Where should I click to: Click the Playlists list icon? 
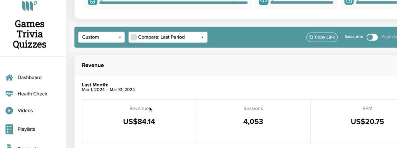pyautogui.click(x=9, y=129)
